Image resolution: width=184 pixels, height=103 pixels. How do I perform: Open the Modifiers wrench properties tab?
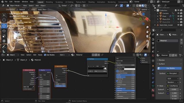point(153,70)
